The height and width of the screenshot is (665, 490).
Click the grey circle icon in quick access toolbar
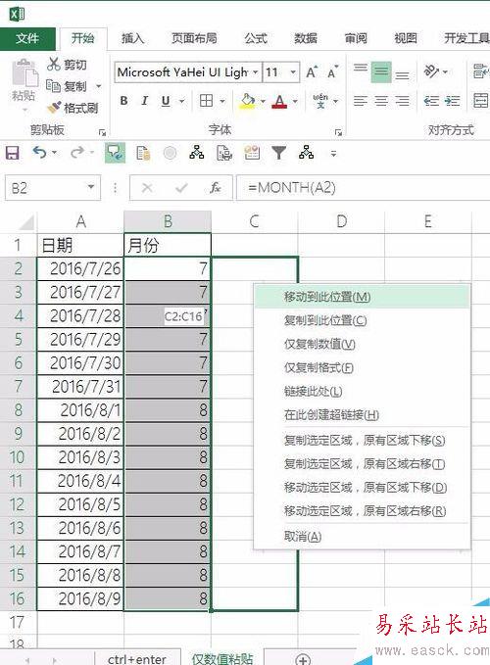[170, 153]
